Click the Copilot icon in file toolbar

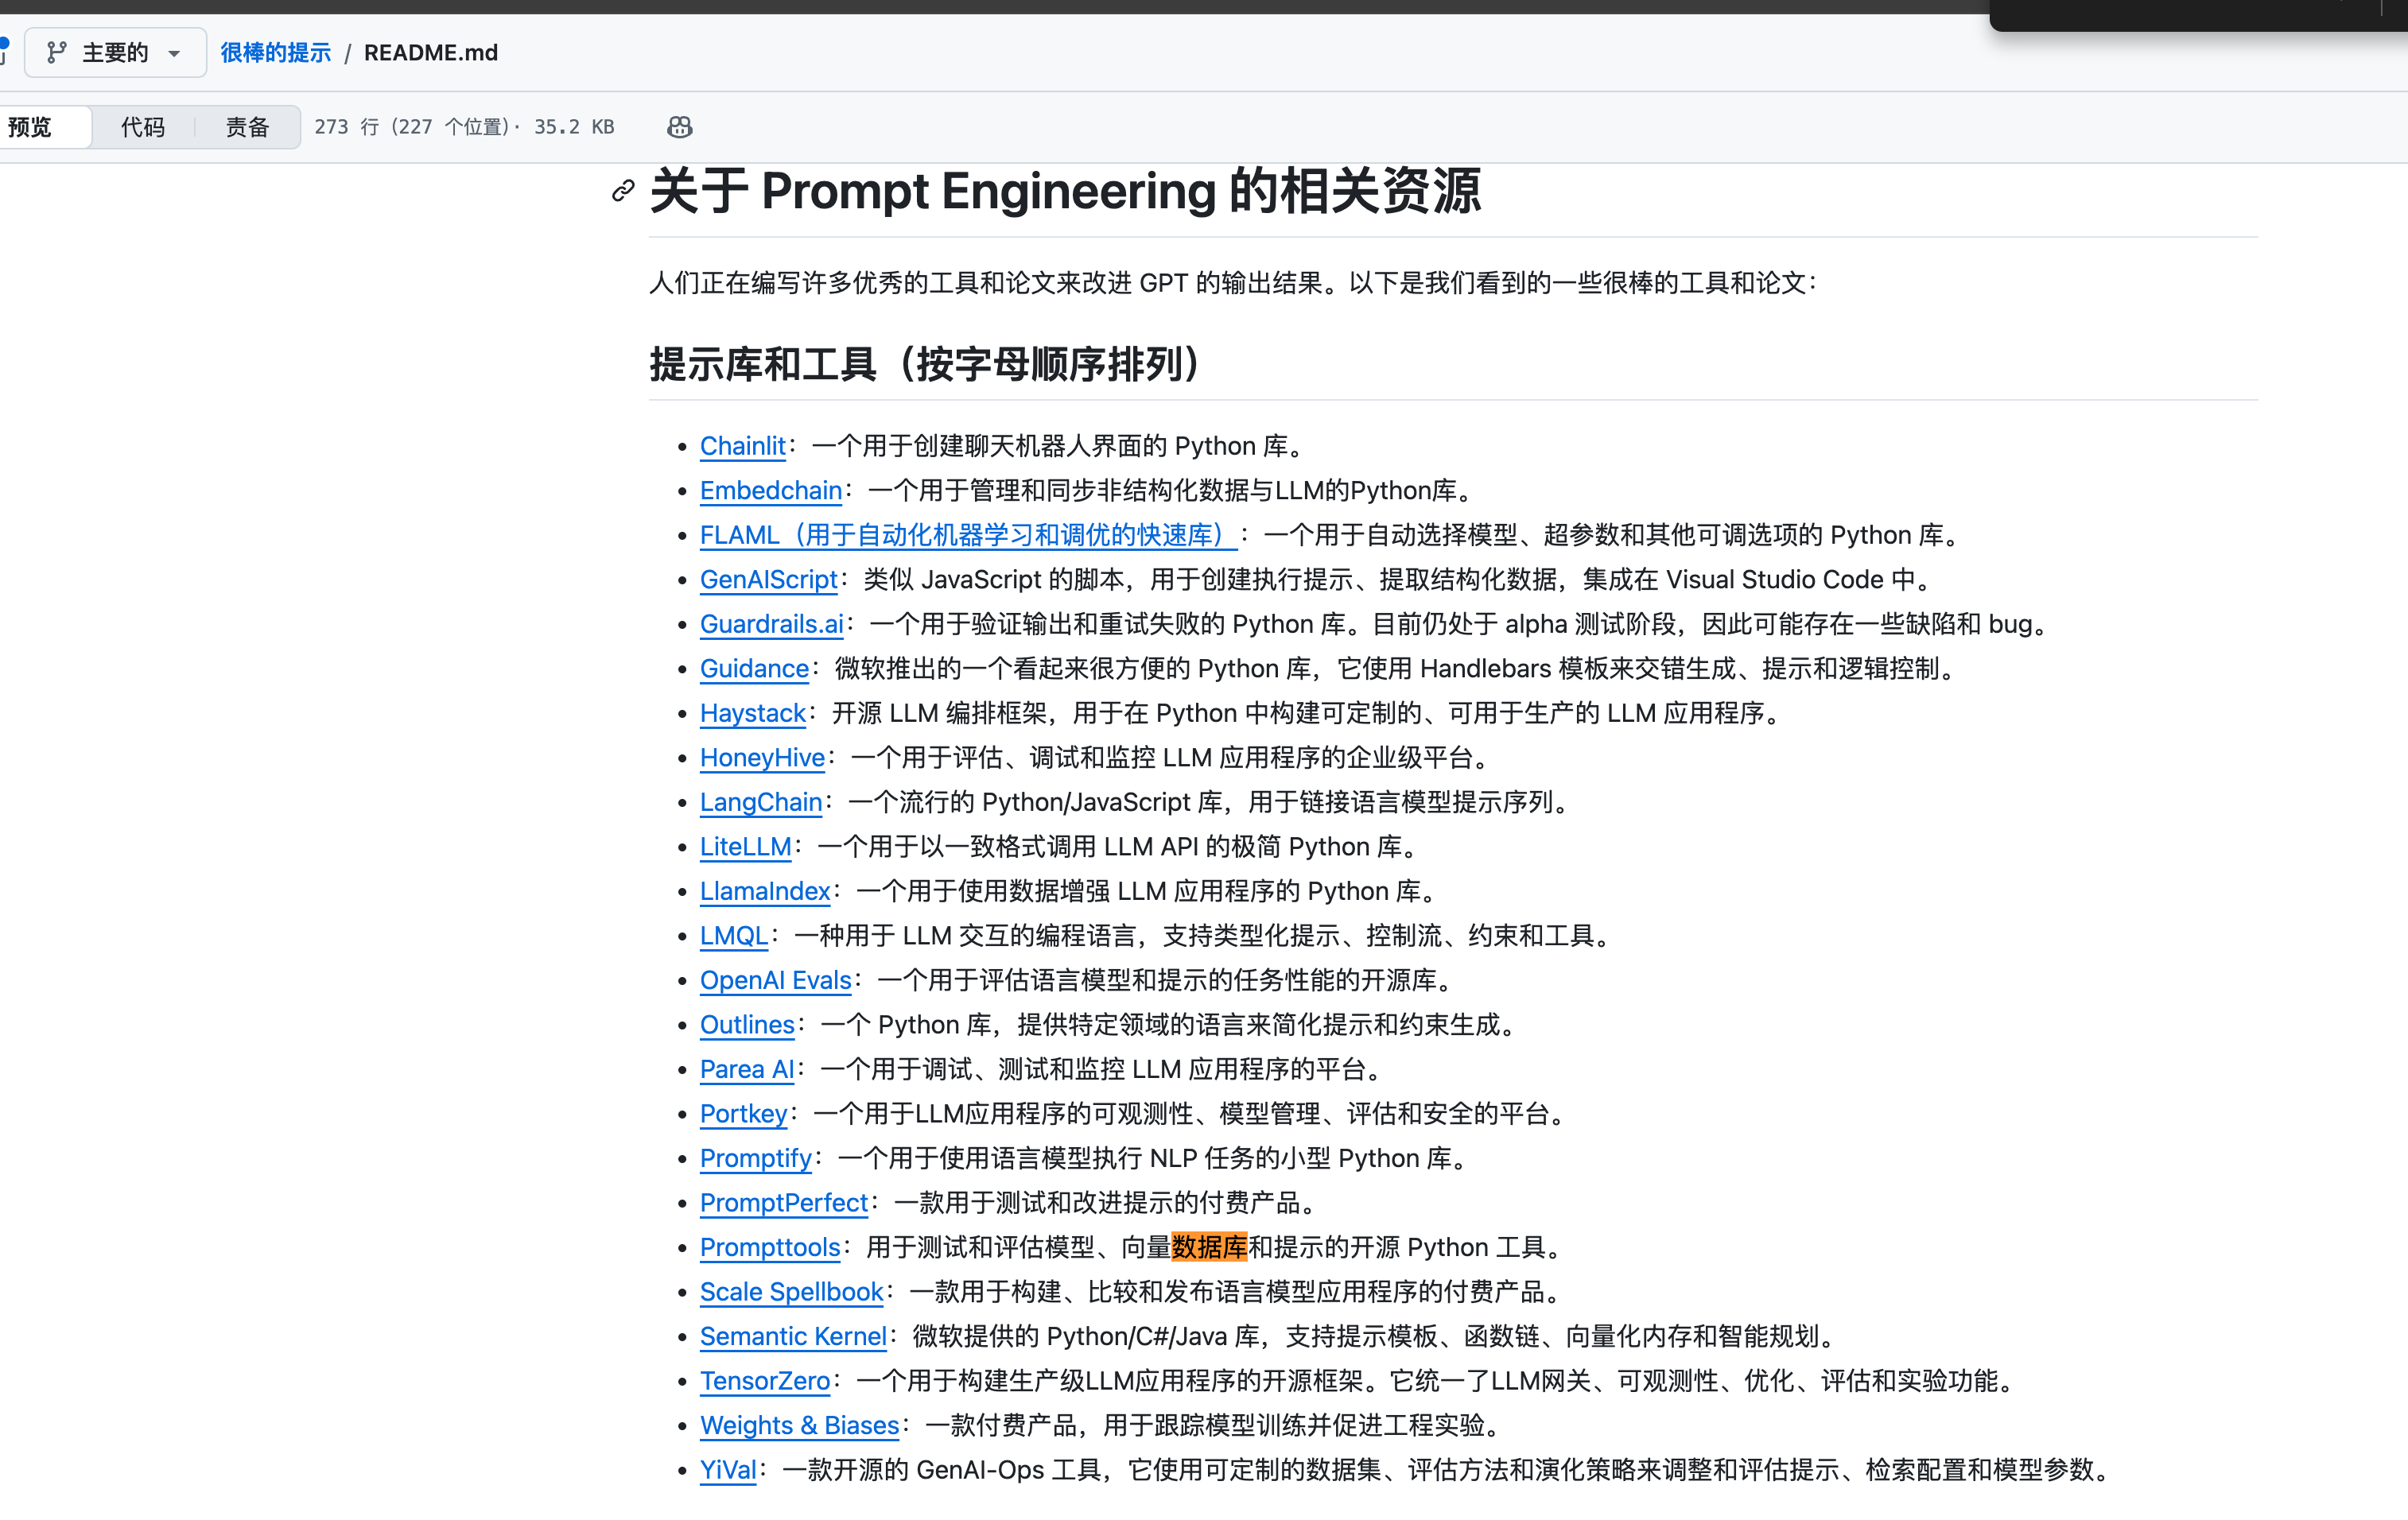pyautogui.click(x=679, y=127)
